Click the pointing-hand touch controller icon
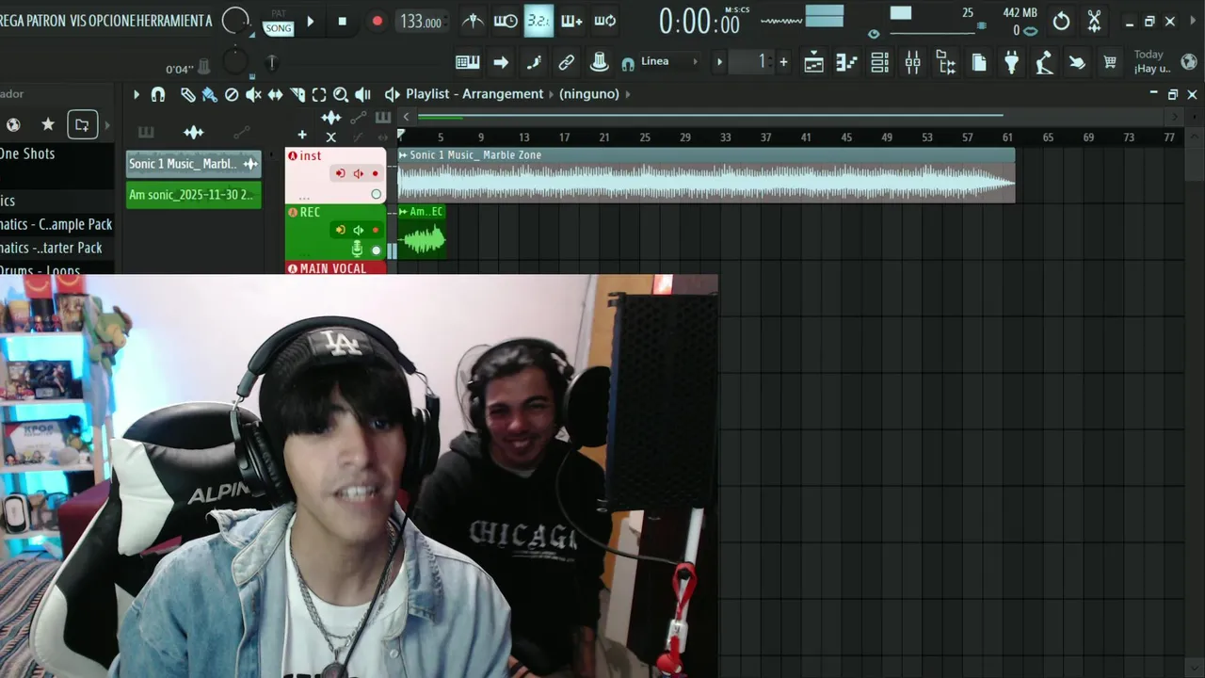This screenshot has width=1205, height=678. tap(1077, 62)
